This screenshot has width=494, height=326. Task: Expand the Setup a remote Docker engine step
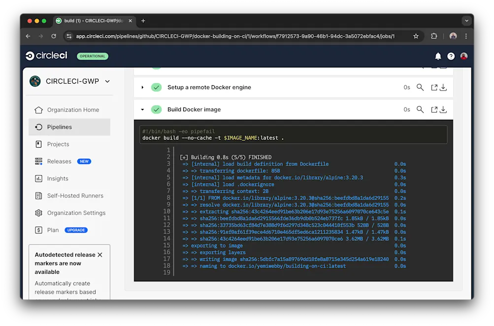[142, 87]
